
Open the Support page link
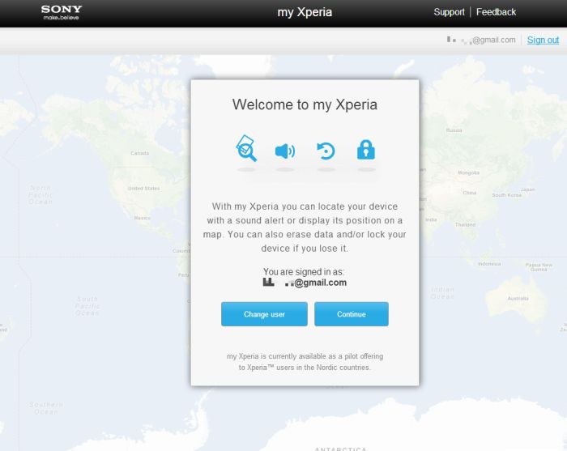(x=449, y=12)
